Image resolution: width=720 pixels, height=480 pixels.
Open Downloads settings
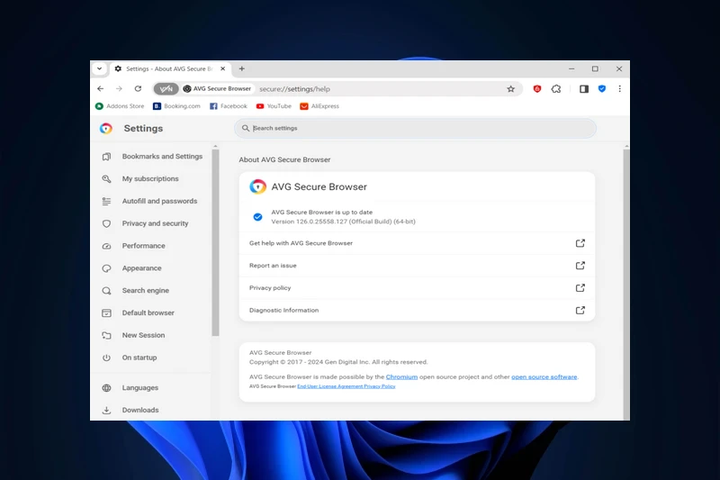[x=140, y=410]
